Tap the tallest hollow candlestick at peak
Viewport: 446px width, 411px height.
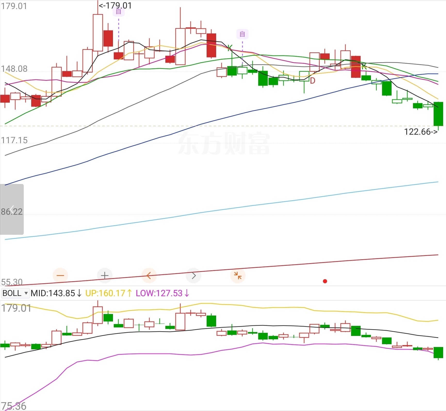tap(98, 33)
